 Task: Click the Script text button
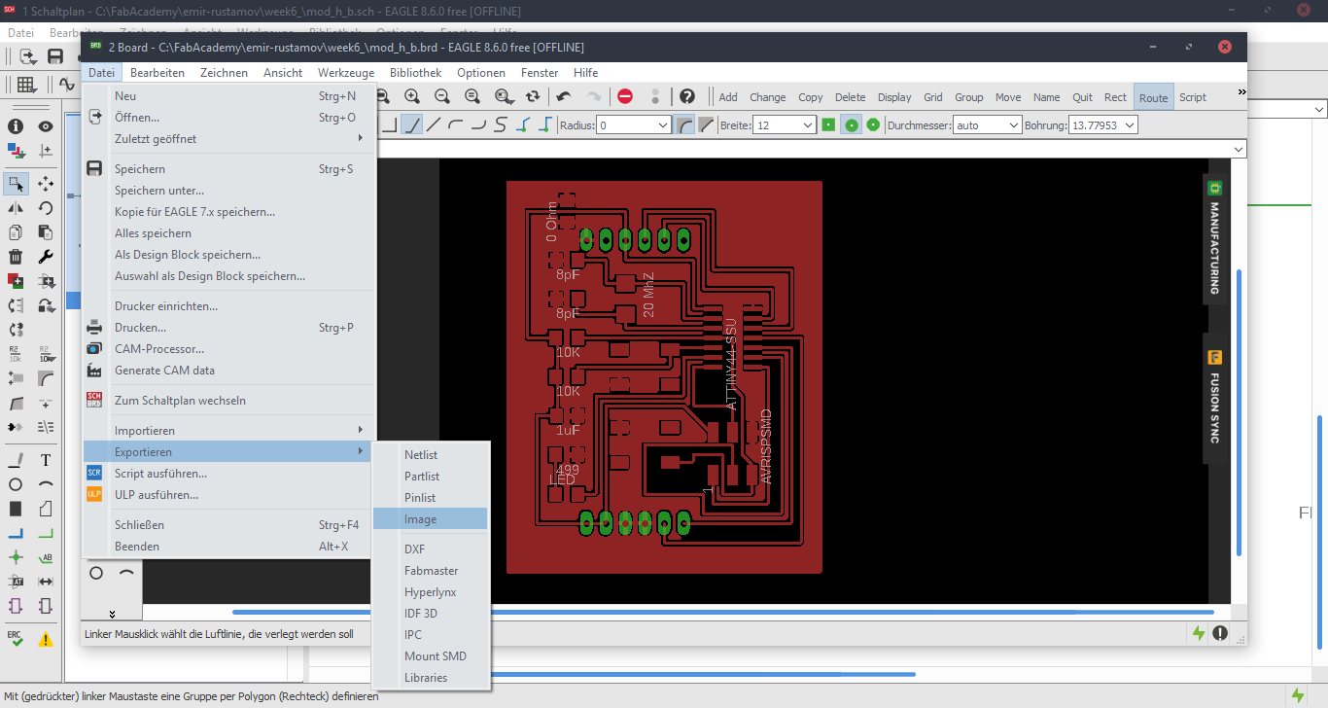pyautogui.click(x=1192, y=97)
